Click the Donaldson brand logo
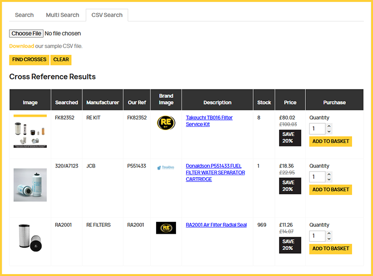373x276 pixels. 166,168
